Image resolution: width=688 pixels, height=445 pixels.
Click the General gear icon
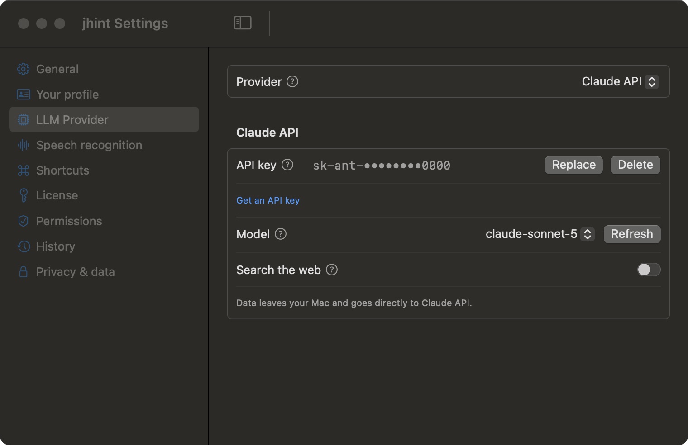(x=24, y=69)
